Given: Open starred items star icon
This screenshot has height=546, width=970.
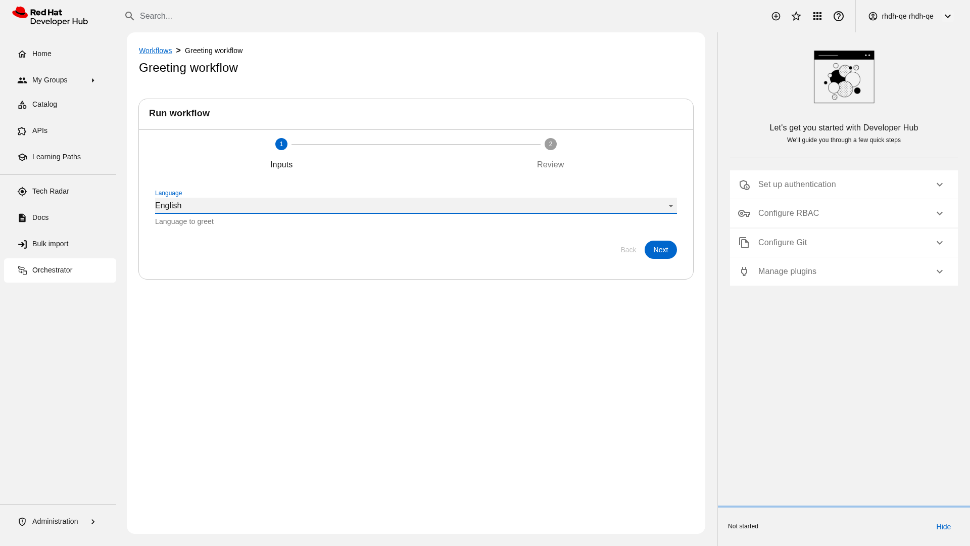Looking at the screenshot, I should (x=796, y=16).
